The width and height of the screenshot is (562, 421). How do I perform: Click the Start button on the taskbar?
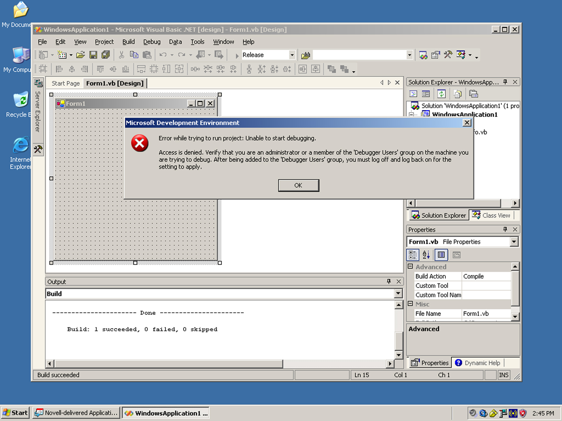click(15, 413)
